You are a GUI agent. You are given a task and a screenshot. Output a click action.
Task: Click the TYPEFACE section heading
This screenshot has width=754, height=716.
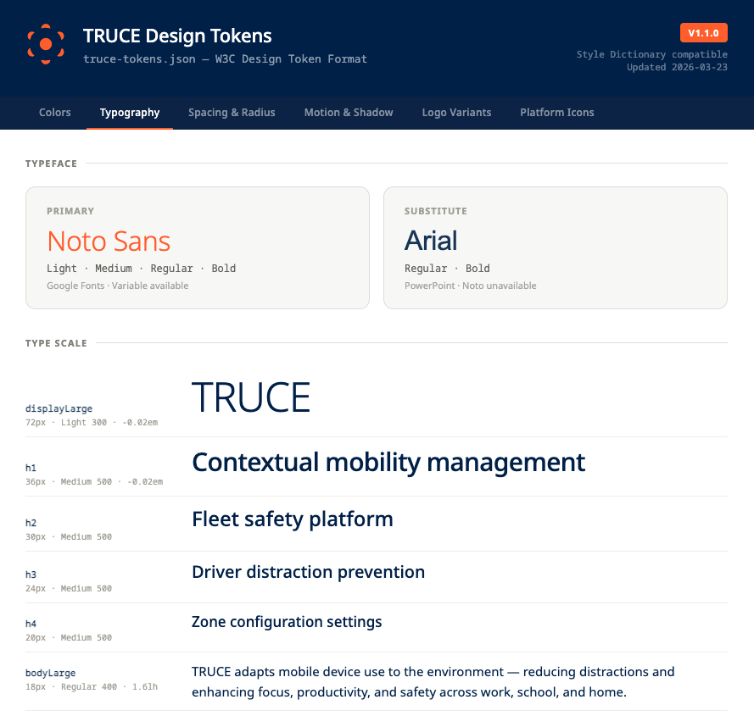tap(51, 164)
